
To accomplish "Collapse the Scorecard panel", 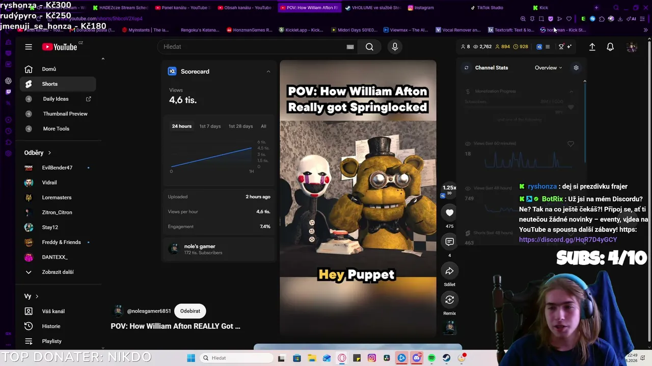I will pyautogui.click(x=268, y=72).
